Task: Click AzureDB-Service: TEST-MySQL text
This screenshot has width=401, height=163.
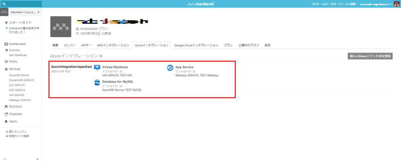Action: [122, 90]
